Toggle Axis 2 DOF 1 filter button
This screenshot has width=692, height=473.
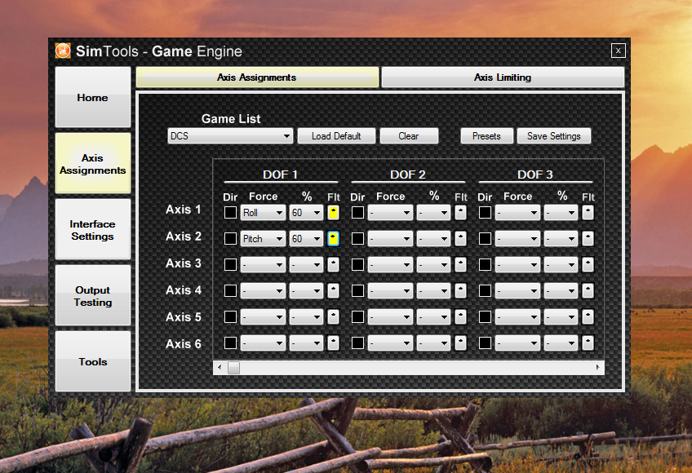click(333, 239)
